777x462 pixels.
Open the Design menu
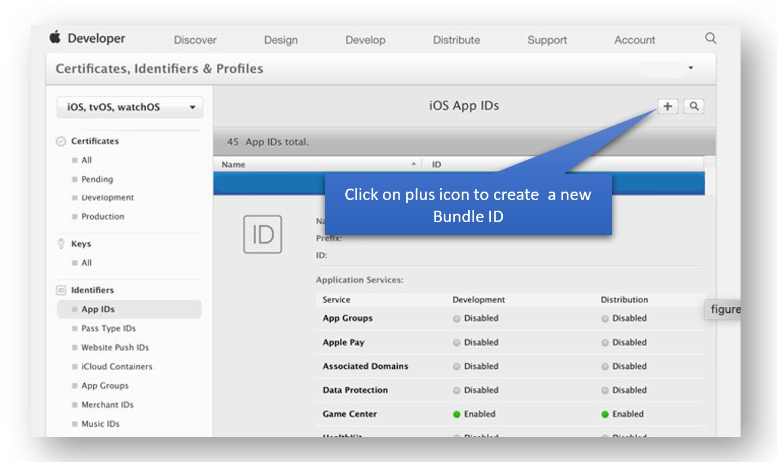click(x=281, y=40)
